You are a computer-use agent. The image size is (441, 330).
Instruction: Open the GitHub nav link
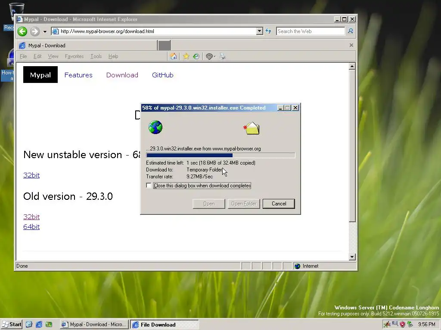tap(162, 75)
